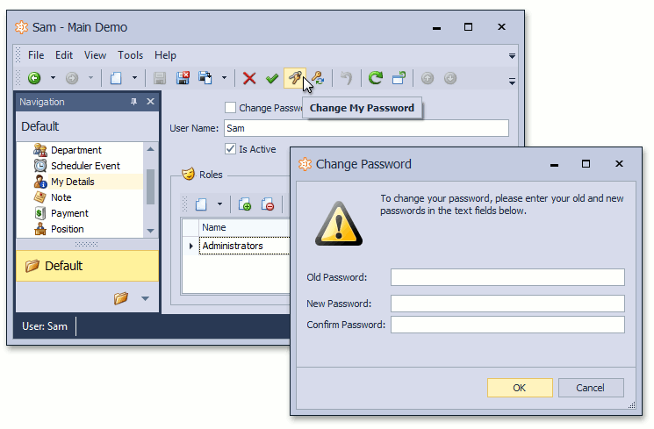Close the Change Password dialog
The height and width of the screenshot is (429, 654).
coord(619,164)
